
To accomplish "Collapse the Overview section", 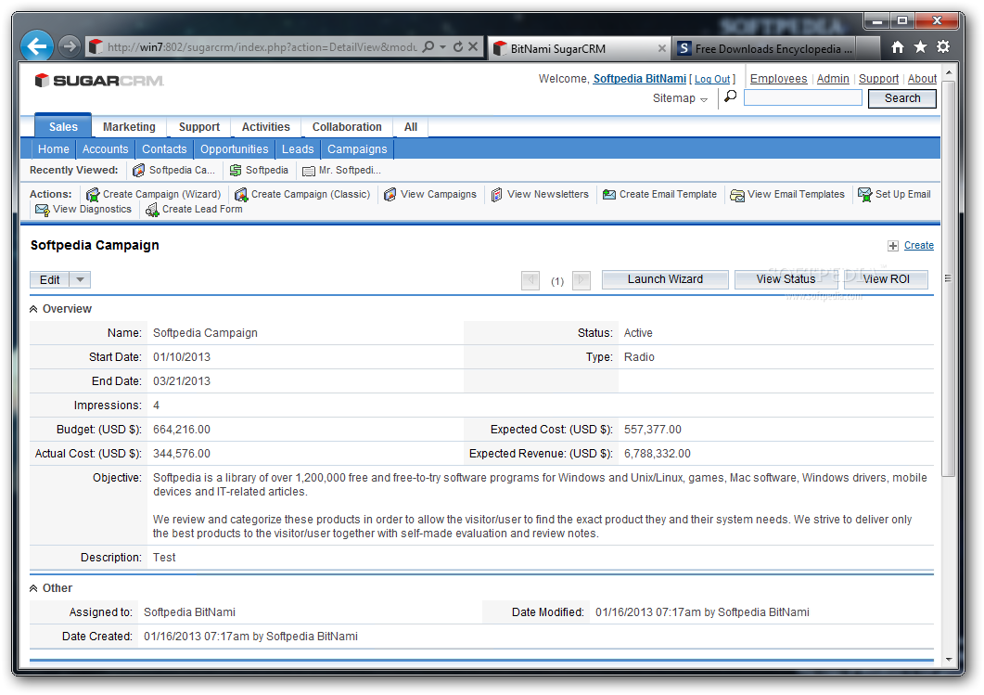I will click(33, 309).
